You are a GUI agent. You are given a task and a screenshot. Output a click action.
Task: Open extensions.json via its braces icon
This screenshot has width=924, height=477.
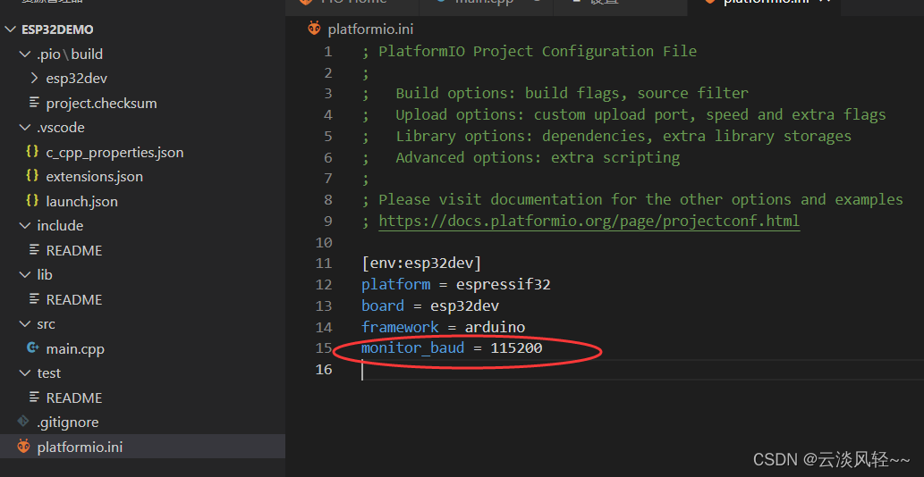(33, 176)
